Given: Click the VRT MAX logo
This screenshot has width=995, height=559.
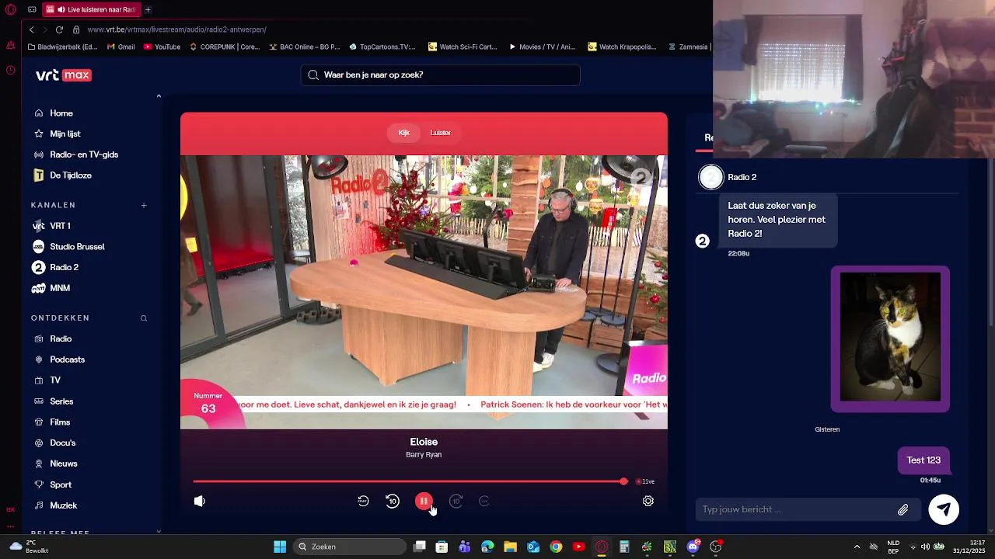Looking at the screenshot, I should (64, 75).
